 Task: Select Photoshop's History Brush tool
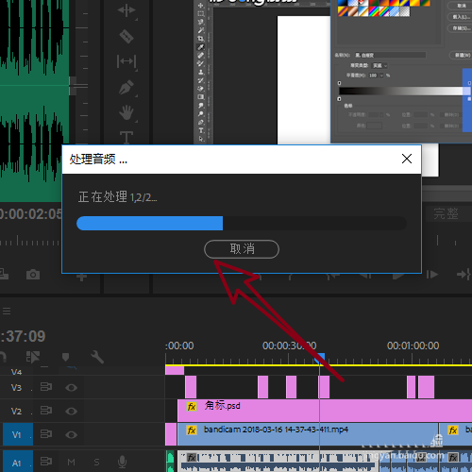(x=201, y=80)
